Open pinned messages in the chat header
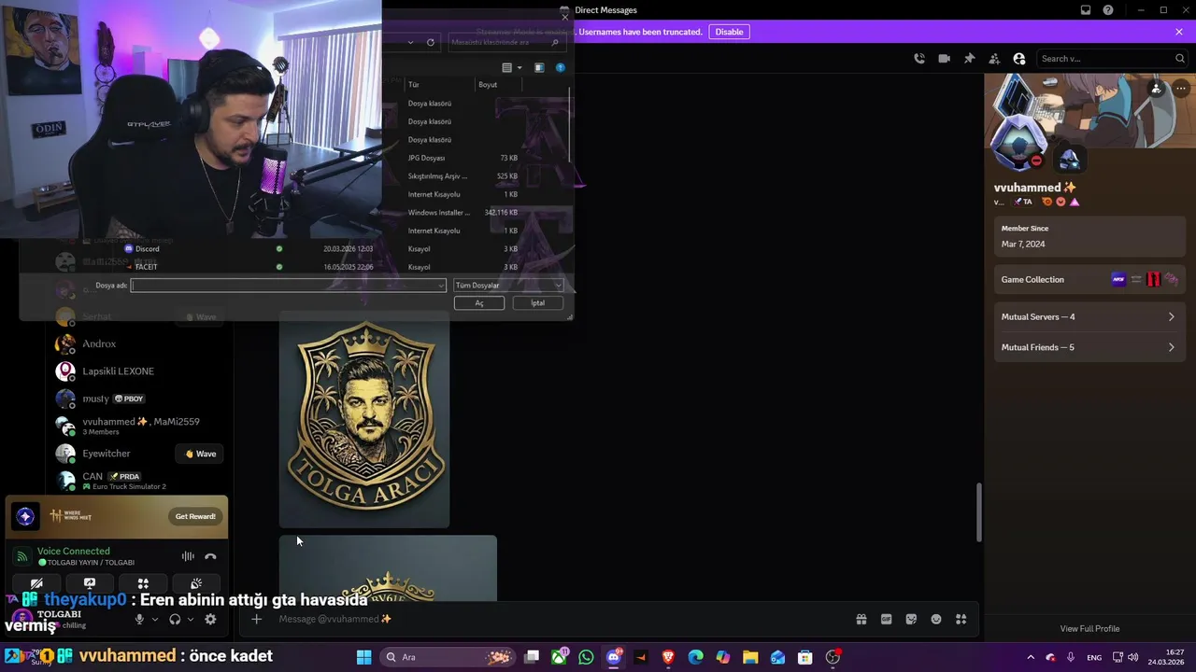 [x=969, y=58]
